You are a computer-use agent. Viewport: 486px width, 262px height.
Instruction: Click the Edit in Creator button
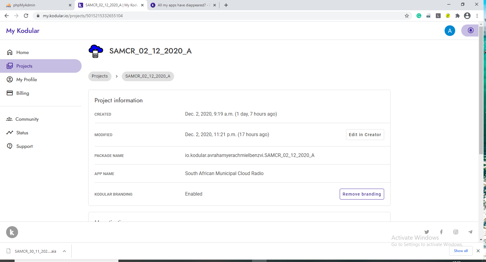click(365, 135)
